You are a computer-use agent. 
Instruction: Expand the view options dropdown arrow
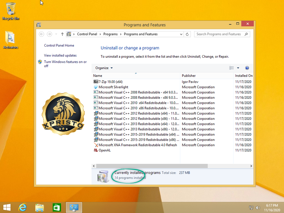(238, 68)
